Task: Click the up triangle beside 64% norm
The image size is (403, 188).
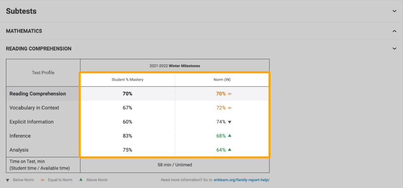Action: coord(230,150)
